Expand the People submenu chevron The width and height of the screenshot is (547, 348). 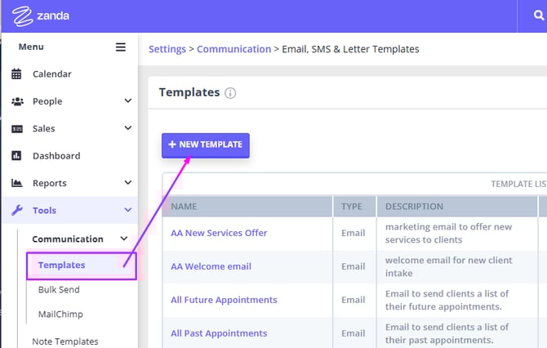(x=127, y=101)
